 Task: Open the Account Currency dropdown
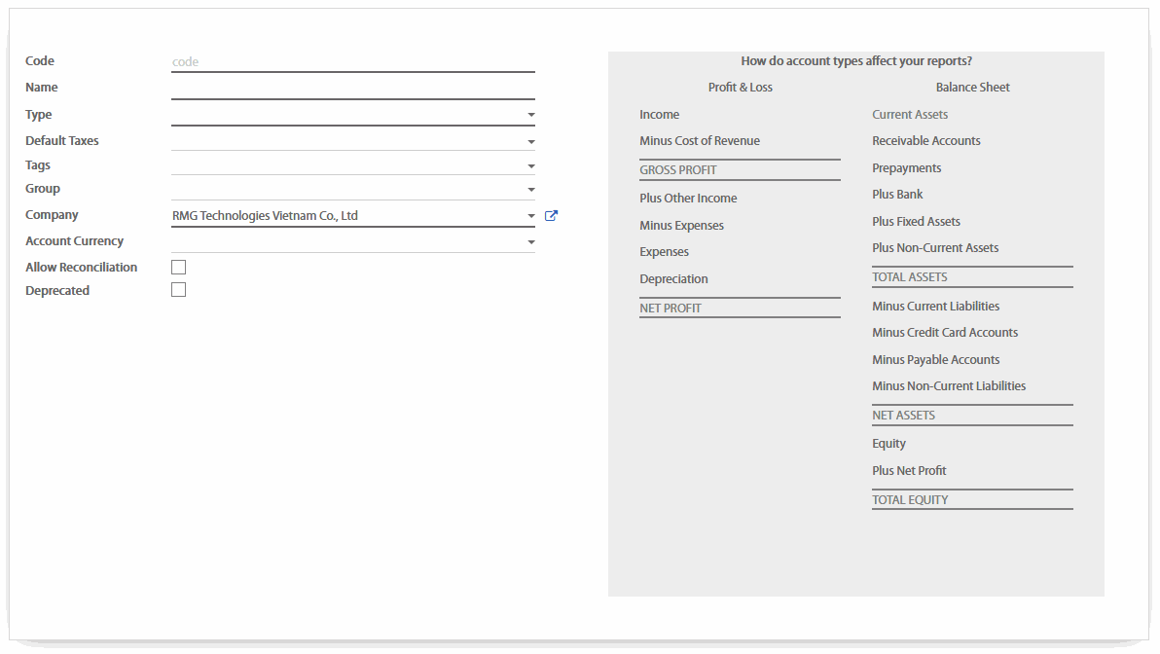pyautogui.click(x=530, y=241)
